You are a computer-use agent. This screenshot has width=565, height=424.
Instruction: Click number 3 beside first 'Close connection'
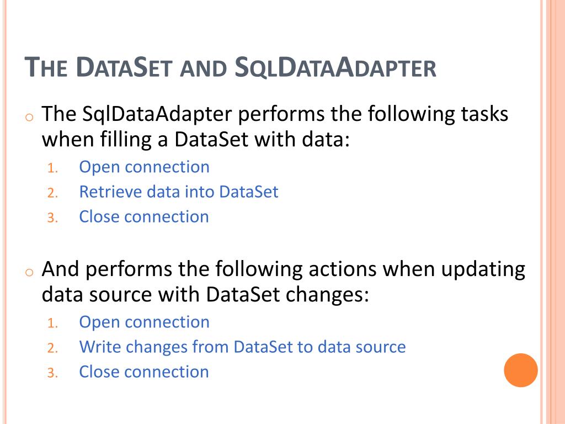point(52,218)
